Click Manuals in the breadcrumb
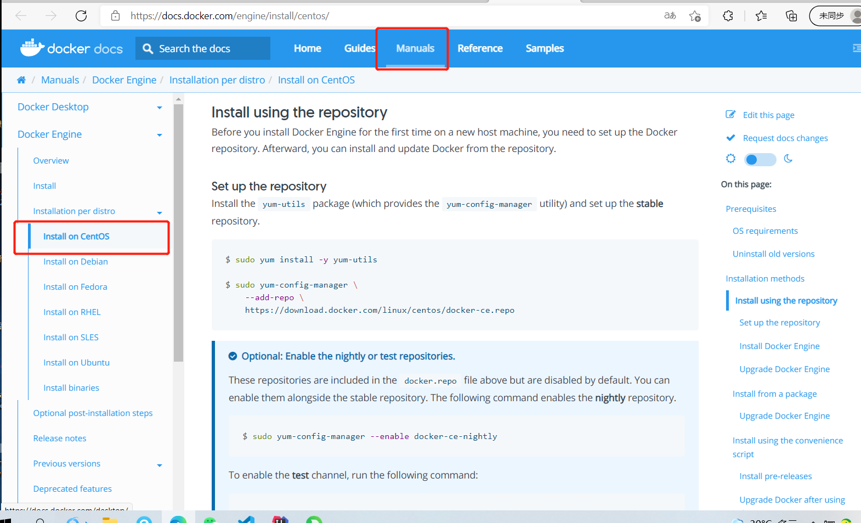 [x=60, y=80]
